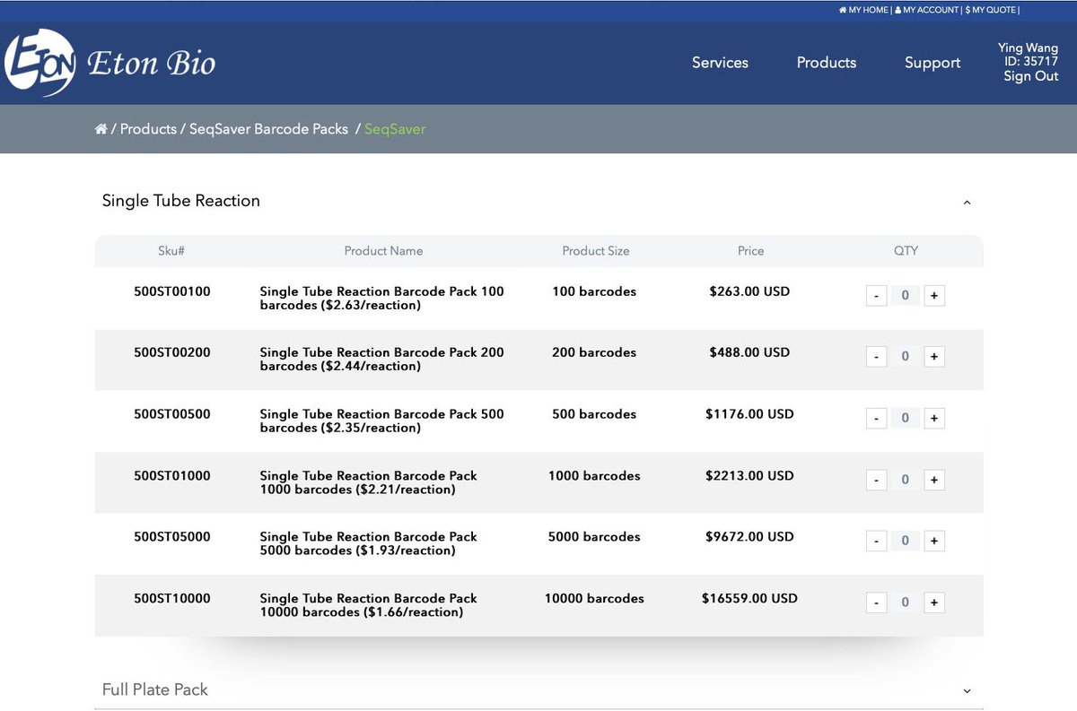Decrease quantity for 500ST00100
The width and height of the screenshot is (1077, 711).
point(876,296)
